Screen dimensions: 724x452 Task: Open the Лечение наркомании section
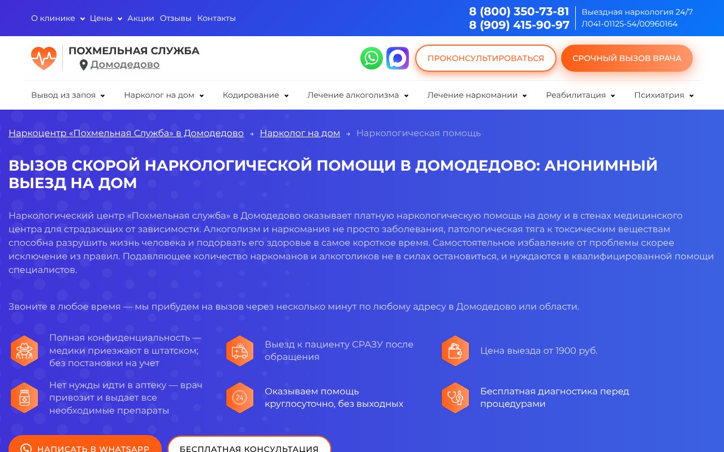(473, 95)
